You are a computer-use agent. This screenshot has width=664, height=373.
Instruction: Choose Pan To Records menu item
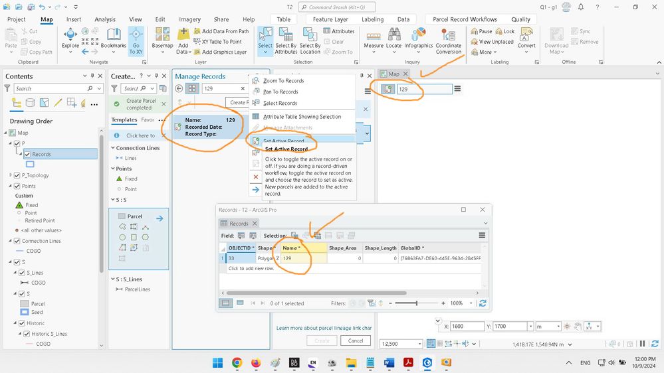(280, 92)
